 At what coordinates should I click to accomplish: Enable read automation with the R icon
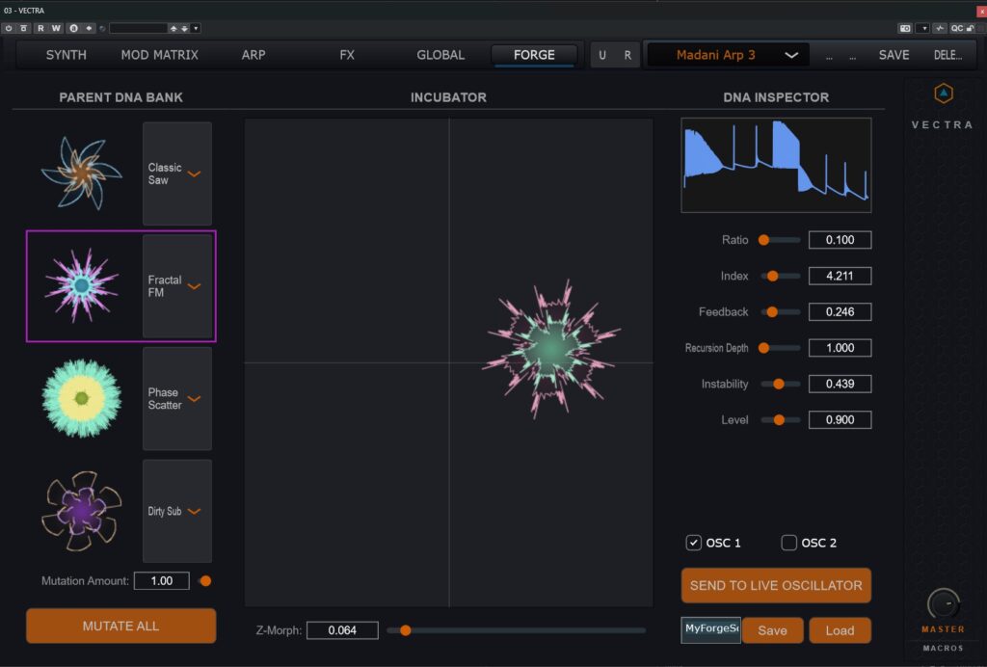[x=41, y=28]
